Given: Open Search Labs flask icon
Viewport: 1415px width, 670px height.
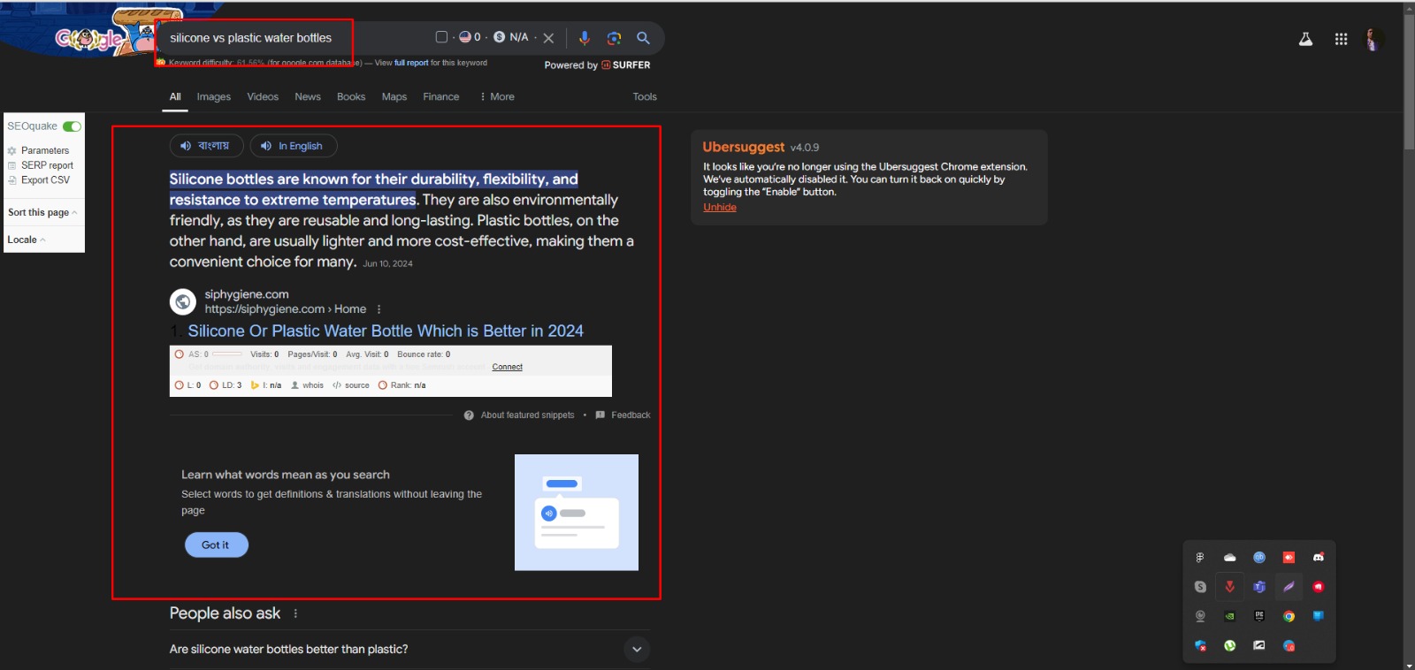Looking at the screenshot, I should tap(1305, 39).
